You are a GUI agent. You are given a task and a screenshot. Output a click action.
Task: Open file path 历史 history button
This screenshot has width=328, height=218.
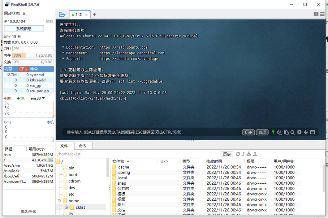[227, 154]
